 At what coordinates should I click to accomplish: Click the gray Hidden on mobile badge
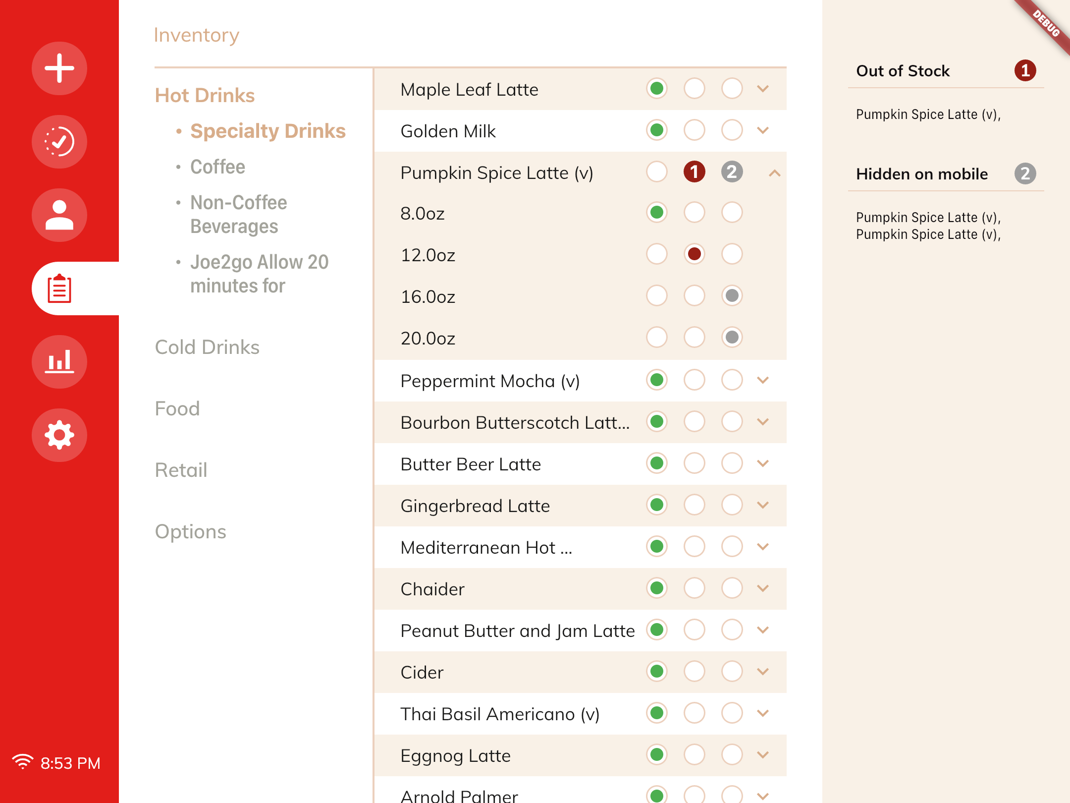pos(1025,173)
